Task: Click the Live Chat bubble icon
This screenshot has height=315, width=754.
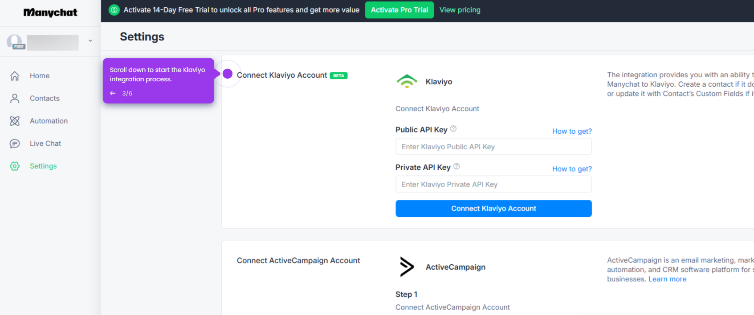Action: click(15, 144)
